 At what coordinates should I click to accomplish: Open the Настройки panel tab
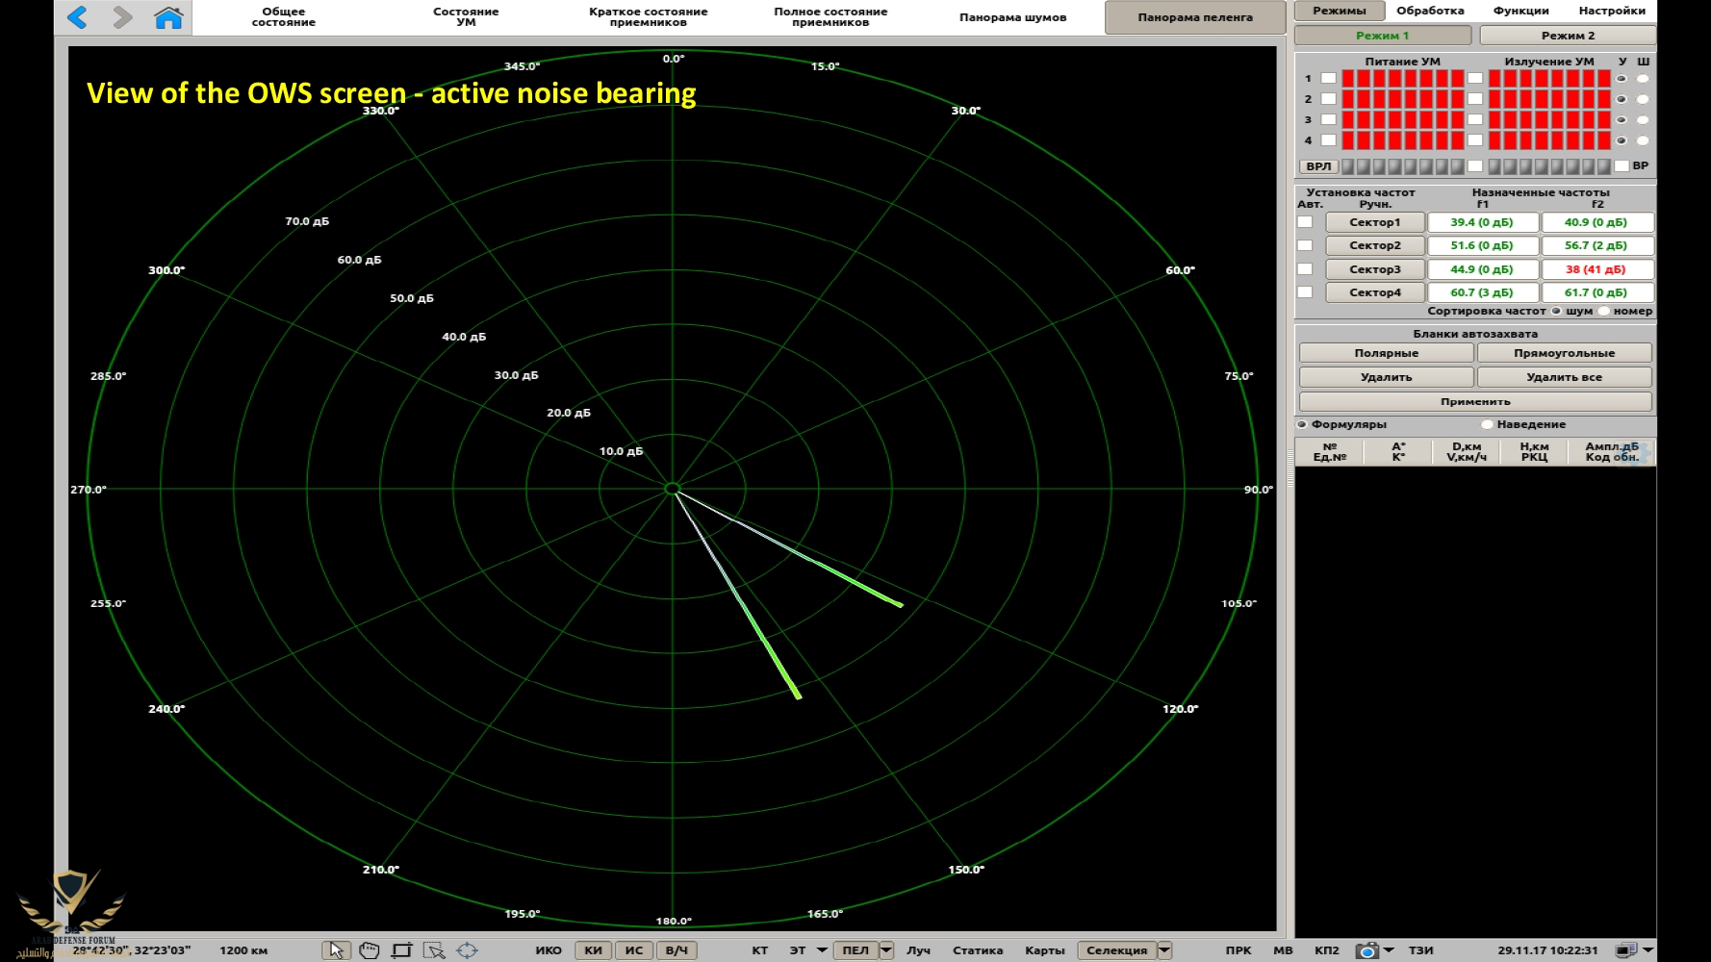[1612, 11]
